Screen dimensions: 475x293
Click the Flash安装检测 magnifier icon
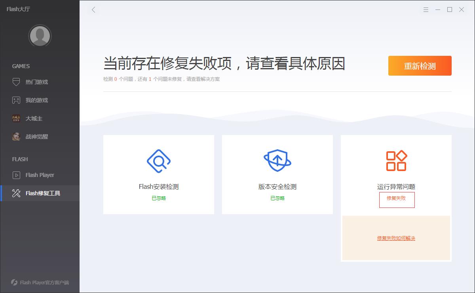pyautogui.click(x=158, y=161)
